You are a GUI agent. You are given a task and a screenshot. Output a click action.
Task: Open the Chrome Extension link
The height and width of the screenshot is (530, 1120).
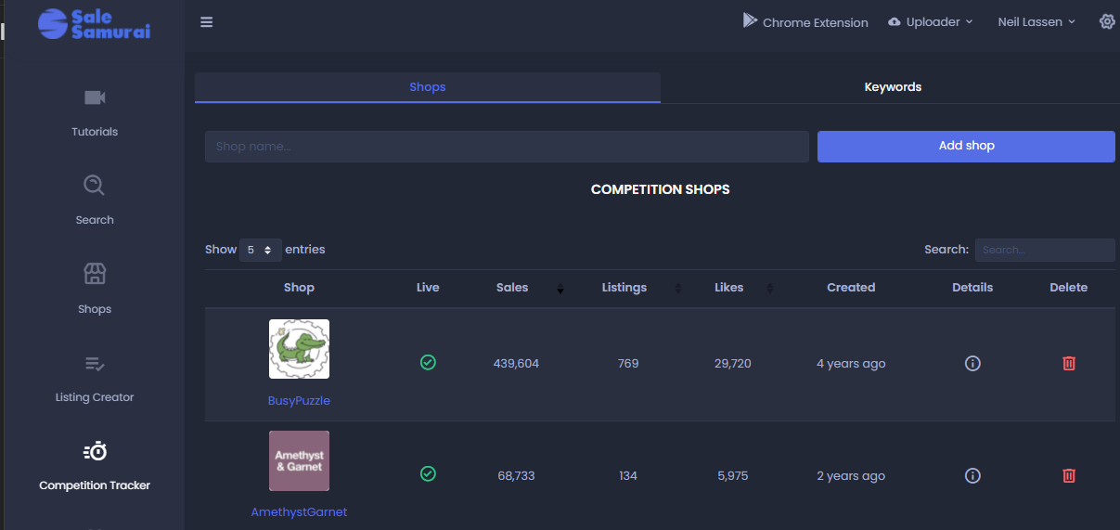pyautogui.click(x=805, y=21)
